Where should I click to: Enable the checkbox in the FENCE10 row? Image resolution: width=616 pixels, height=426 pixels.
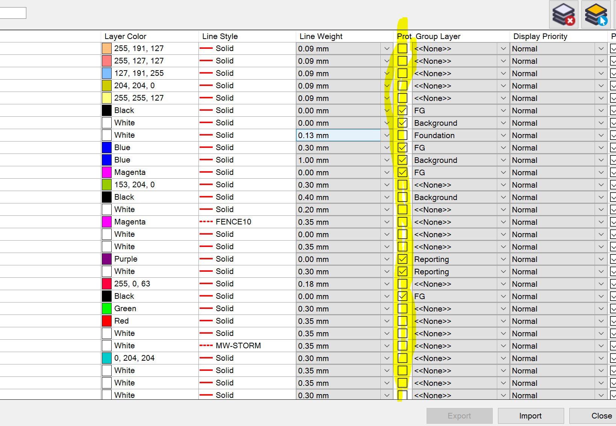click(x=402, y=222)
